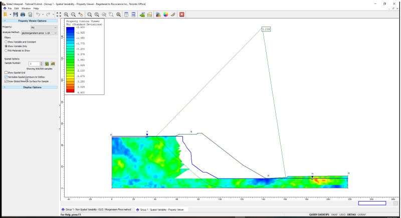Toggle ORTHO in the status bar
401x218 pixels.
[x=351, y=214]
